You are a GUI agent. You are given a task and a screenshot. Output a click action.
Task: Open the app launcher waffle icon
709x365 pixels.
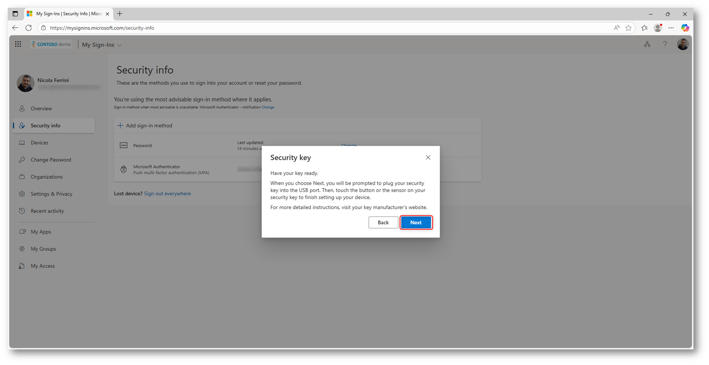[x=18, y=45]
